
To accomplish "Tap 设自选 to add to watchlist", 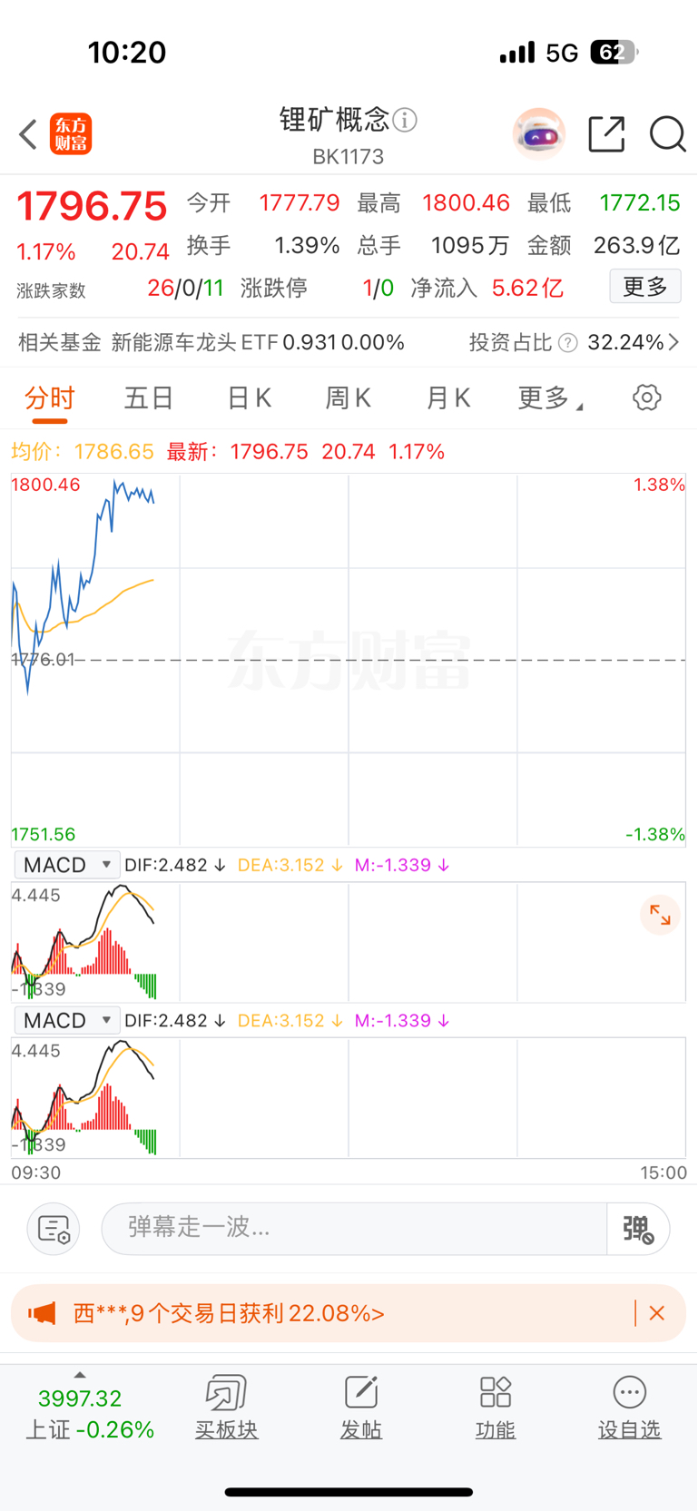I will click(x=629, y=1408).
